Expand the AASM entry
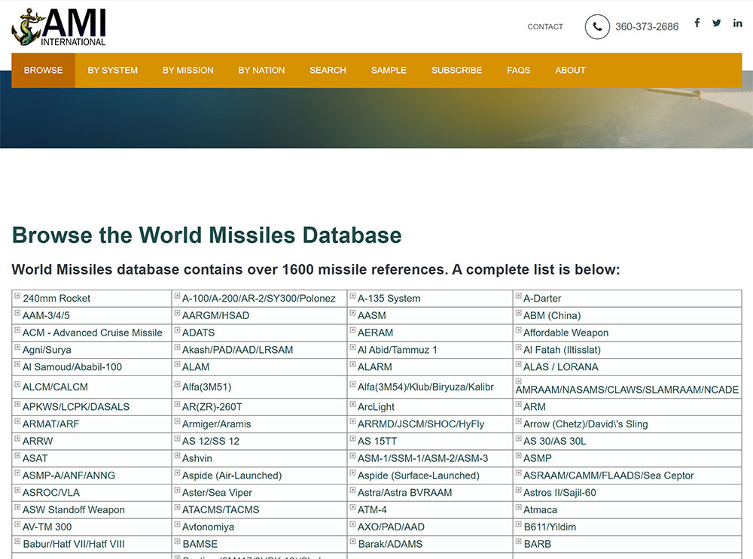 (x=352, y=313)
